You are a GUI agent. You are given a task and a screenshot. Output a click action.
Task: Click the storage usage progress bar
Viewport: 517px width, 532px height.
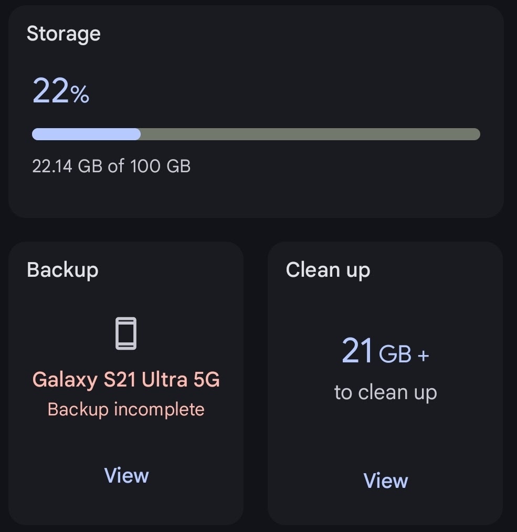(x=256, y=134)
